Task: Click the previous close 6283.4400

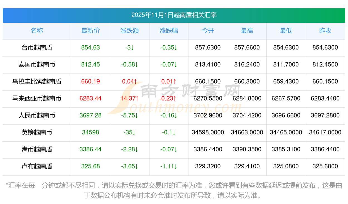Action: click(325, 99)
